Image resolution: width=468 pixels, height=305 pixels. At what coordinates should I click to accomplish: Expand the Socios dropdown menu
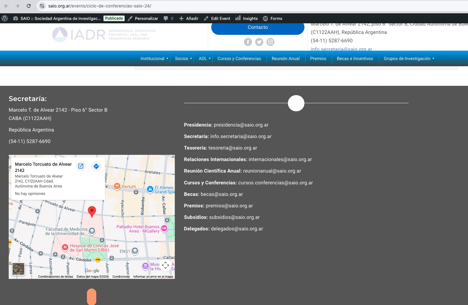point(183,58)
